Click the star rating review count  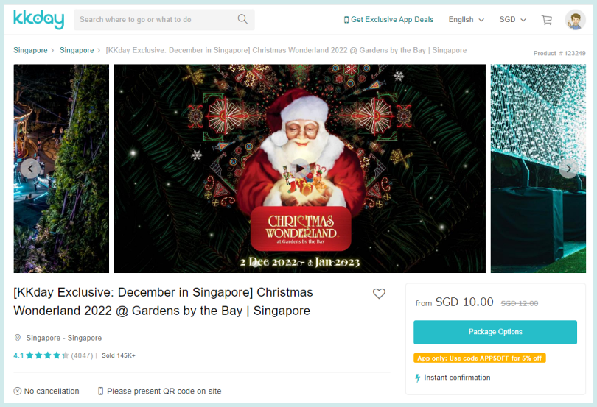click(x=82, y=355)
